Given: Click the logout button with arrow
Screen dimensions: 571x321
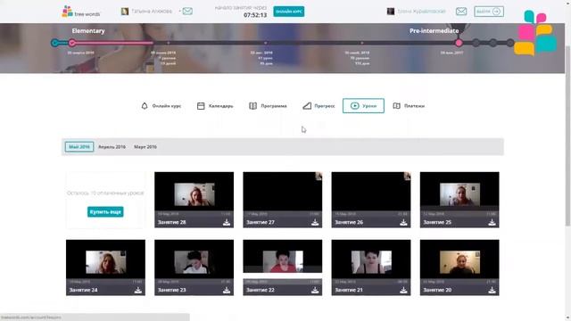Looking at the screenshot, I should 489,12.
